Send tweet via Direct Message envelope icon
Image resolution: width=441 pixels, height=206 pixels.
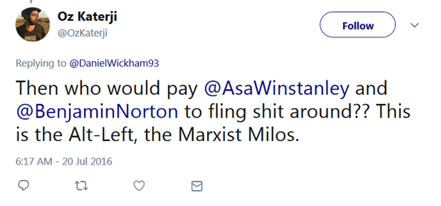[x=197, y=185]
